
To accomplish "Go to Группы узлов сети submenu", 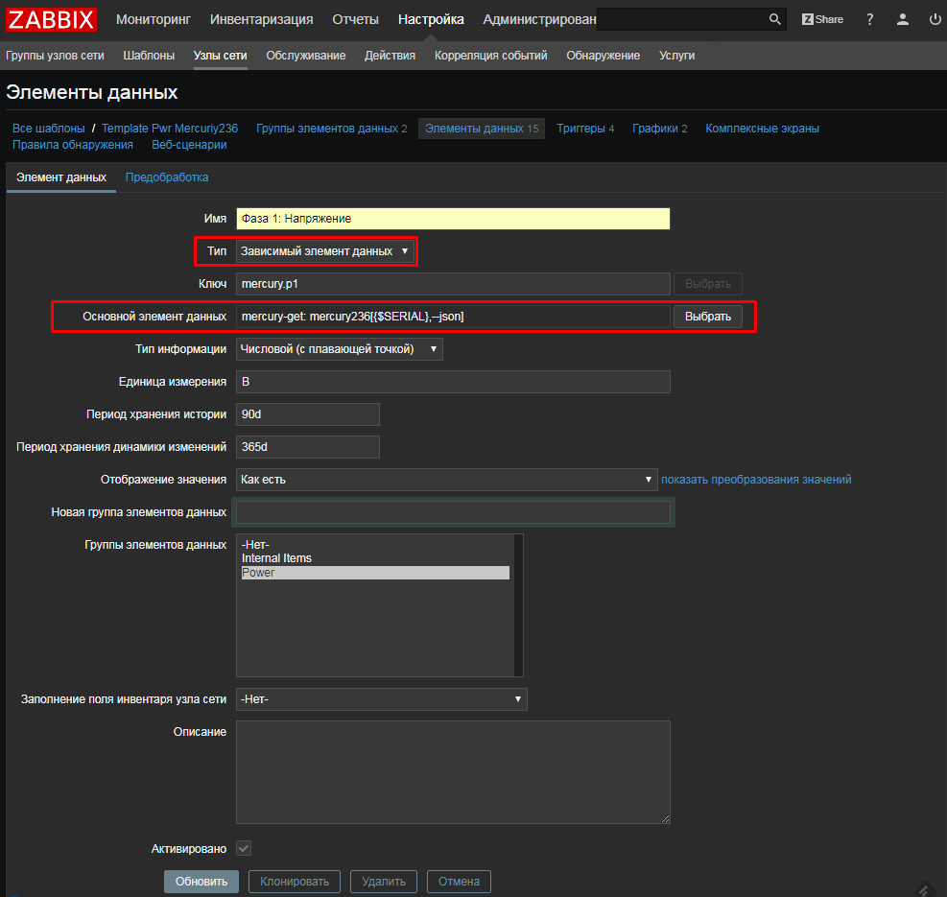I will tap(55, 56).
